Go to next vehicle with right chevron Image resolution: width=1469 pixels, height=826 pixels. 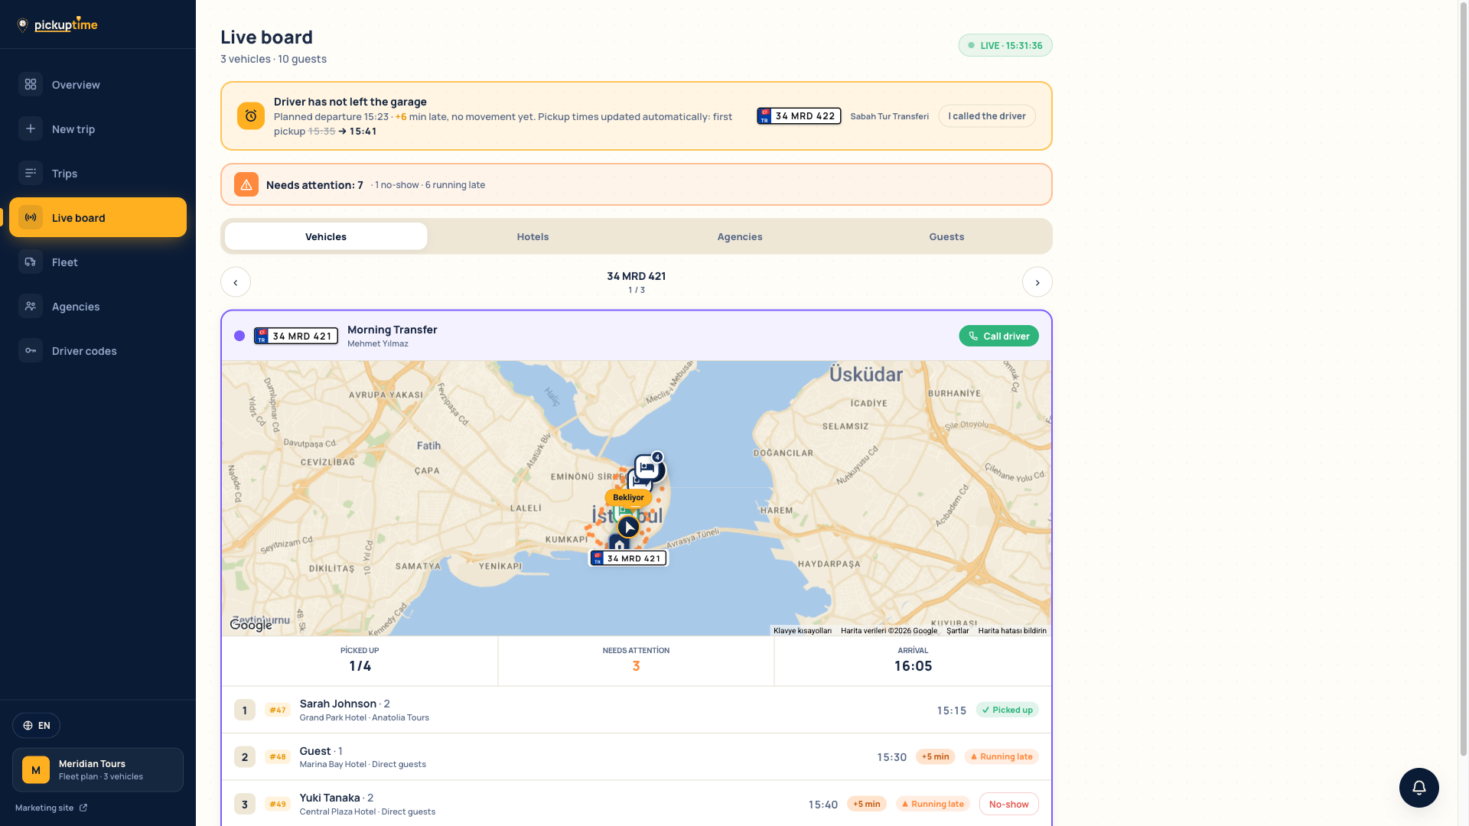(1037, 282)
